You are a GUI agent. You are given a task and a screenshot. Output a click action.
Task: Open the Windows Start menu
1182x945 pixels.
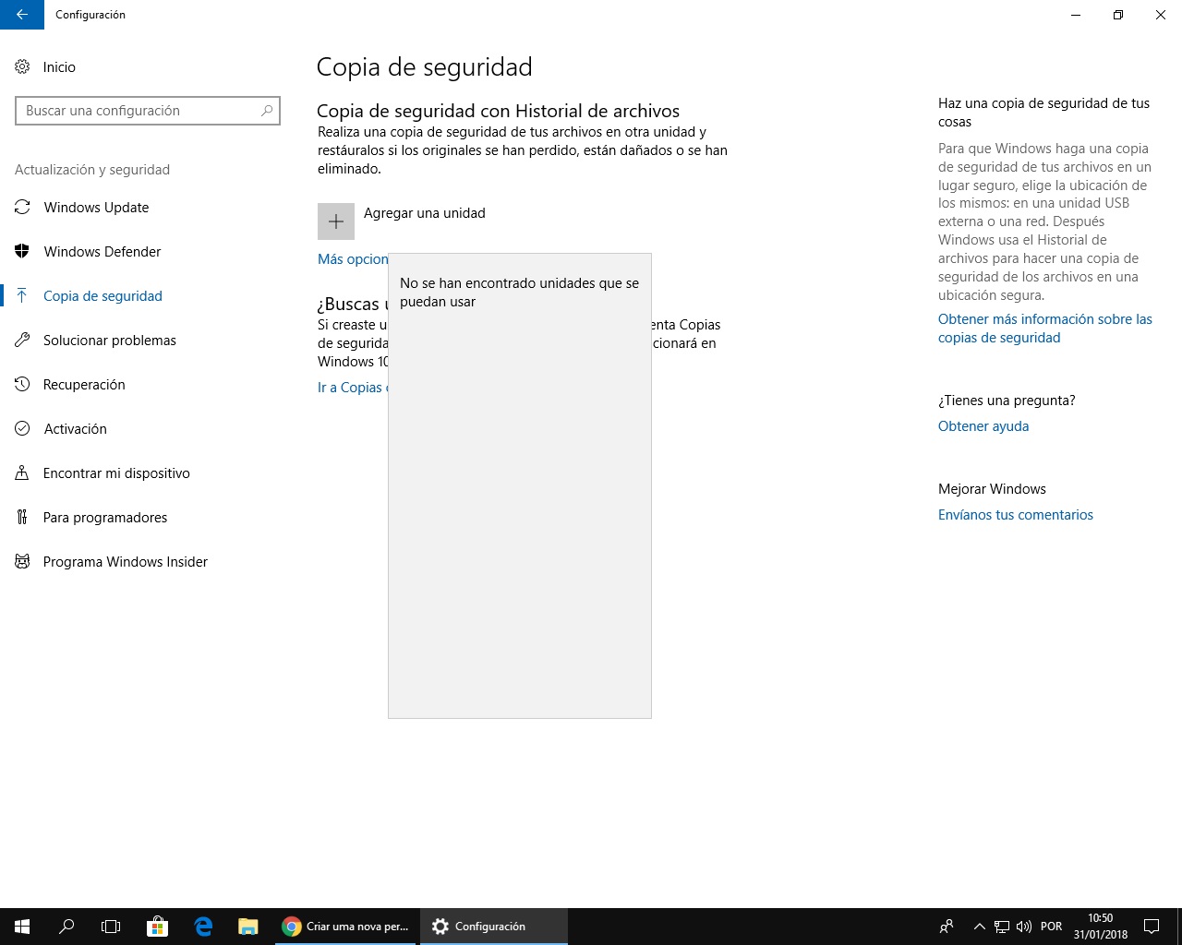22,927
